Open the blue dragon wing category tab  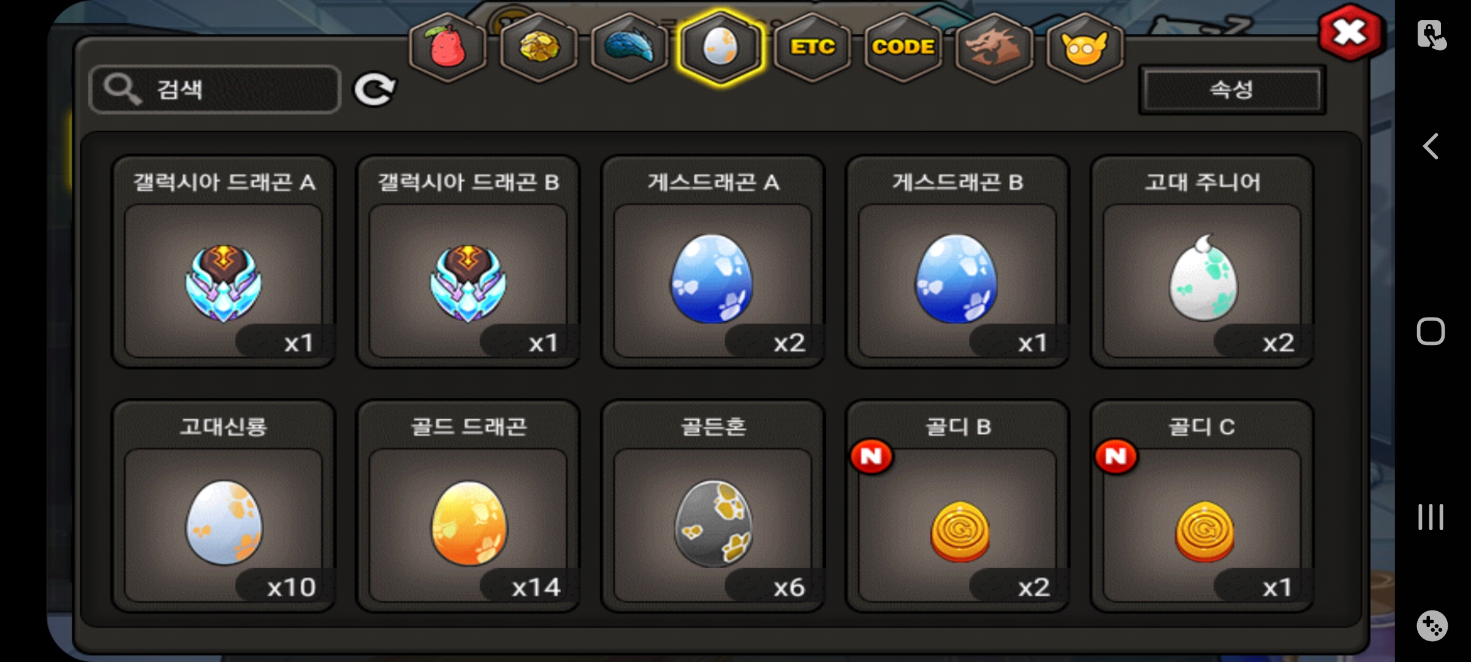[629, 47]
